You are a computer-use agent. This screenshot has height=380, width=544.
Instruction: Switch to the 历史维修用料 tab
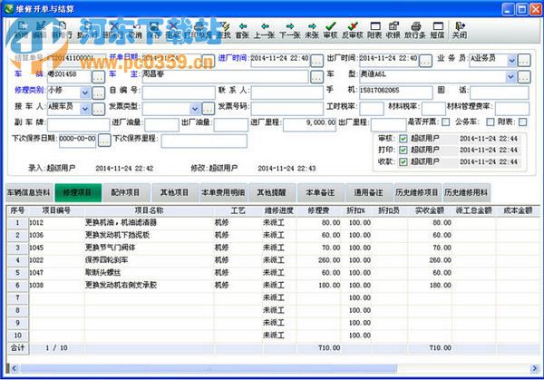(x=466, y=192)
